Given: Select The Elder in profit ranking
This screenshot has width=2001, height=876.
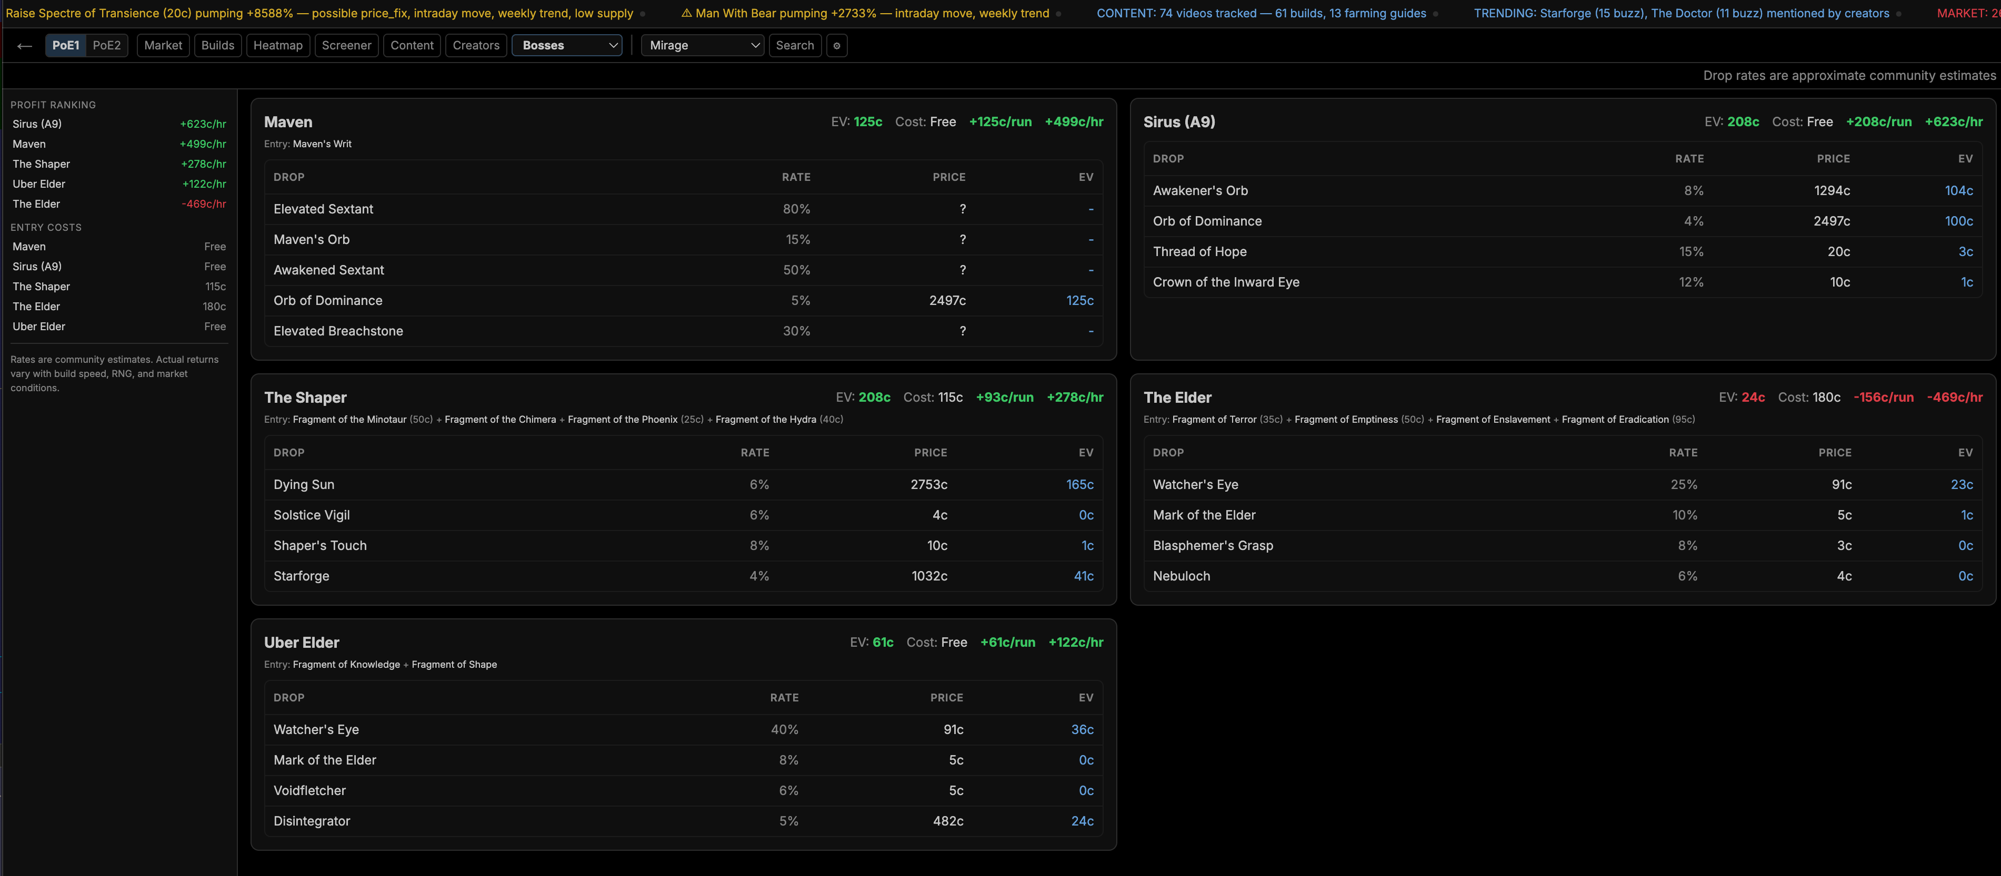Looking at the screenshot, I should (119, 204).
